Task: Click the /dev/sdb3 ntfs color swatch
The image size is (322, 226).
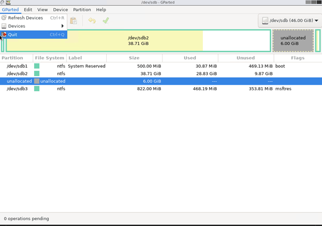Action: click(37, 89)
